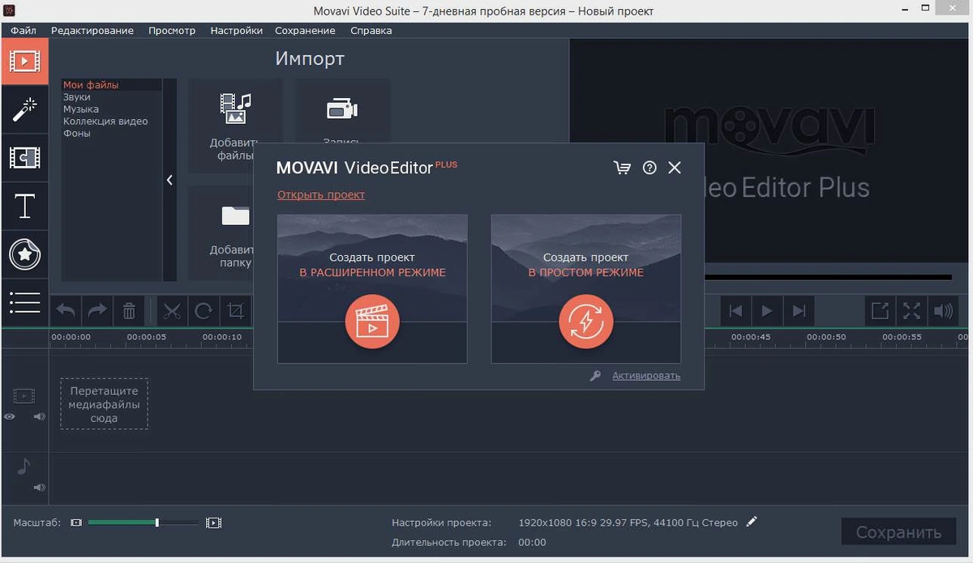Mute the video track audio
This screenshot has width=973, height=563.
[x=38, y=416]
